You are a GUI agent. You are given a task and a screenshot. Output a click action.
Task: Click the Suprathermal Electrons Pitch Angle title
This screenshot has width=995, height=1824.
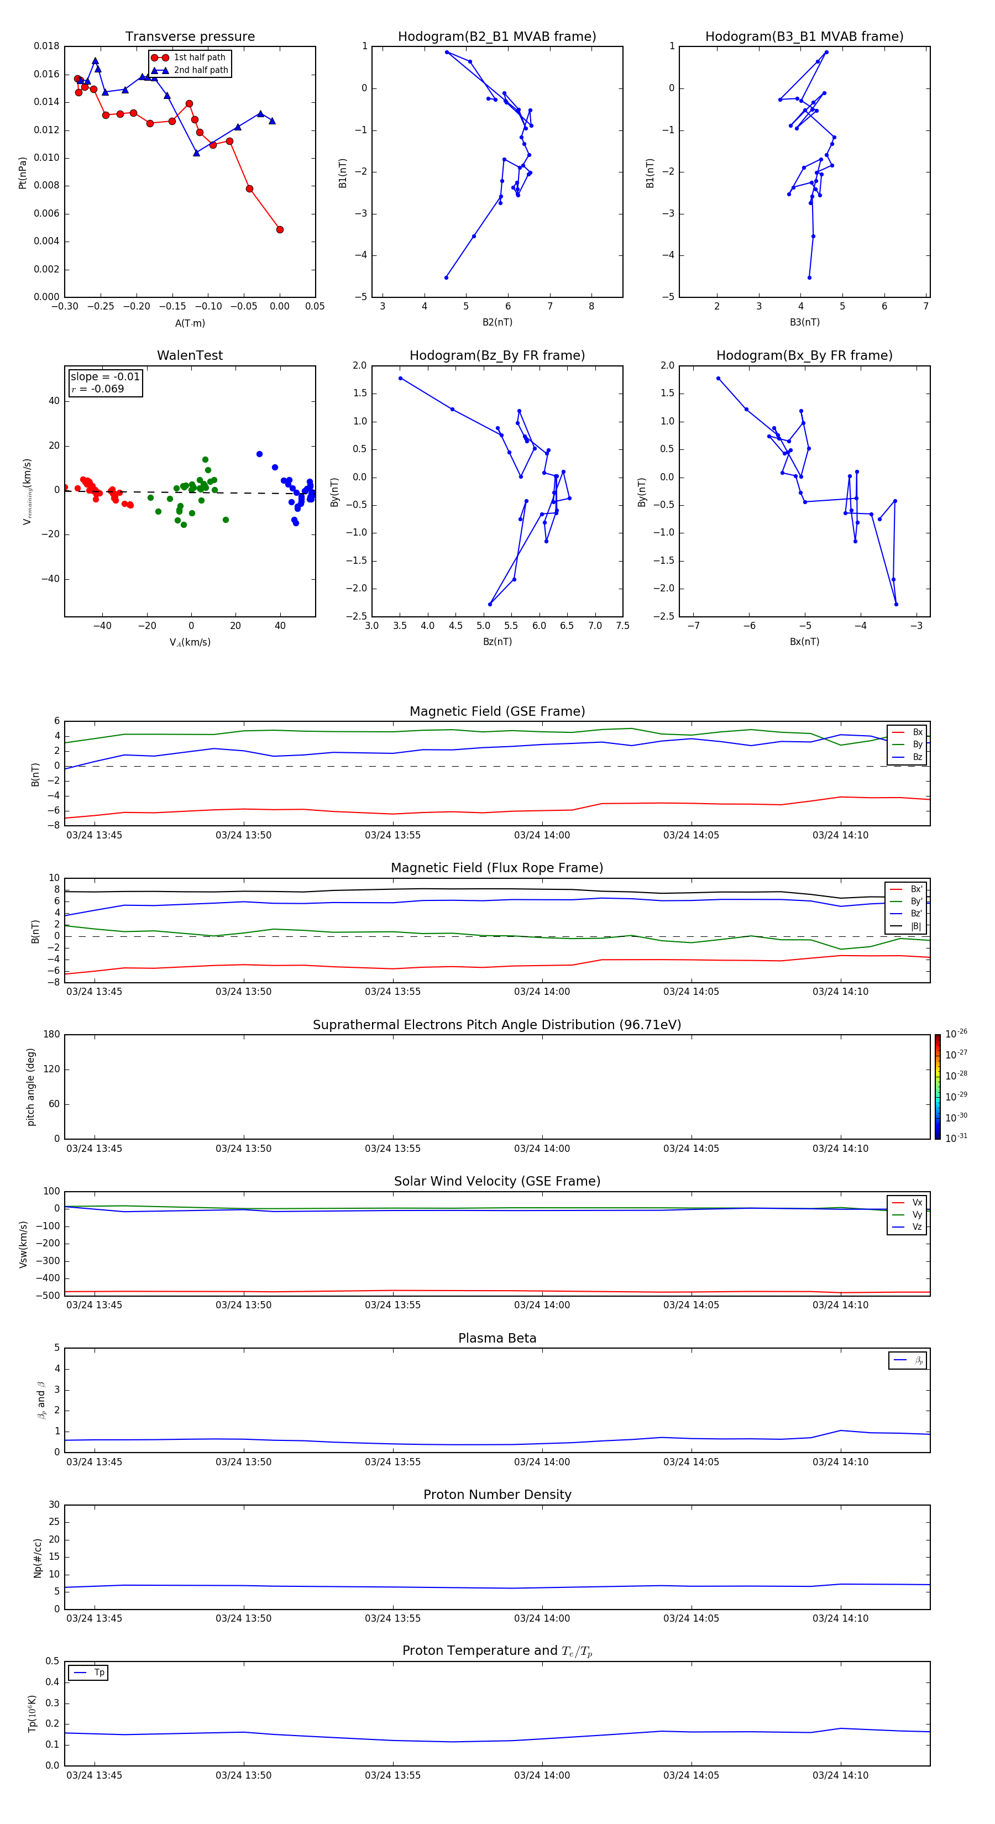(x=497, y=1025)
